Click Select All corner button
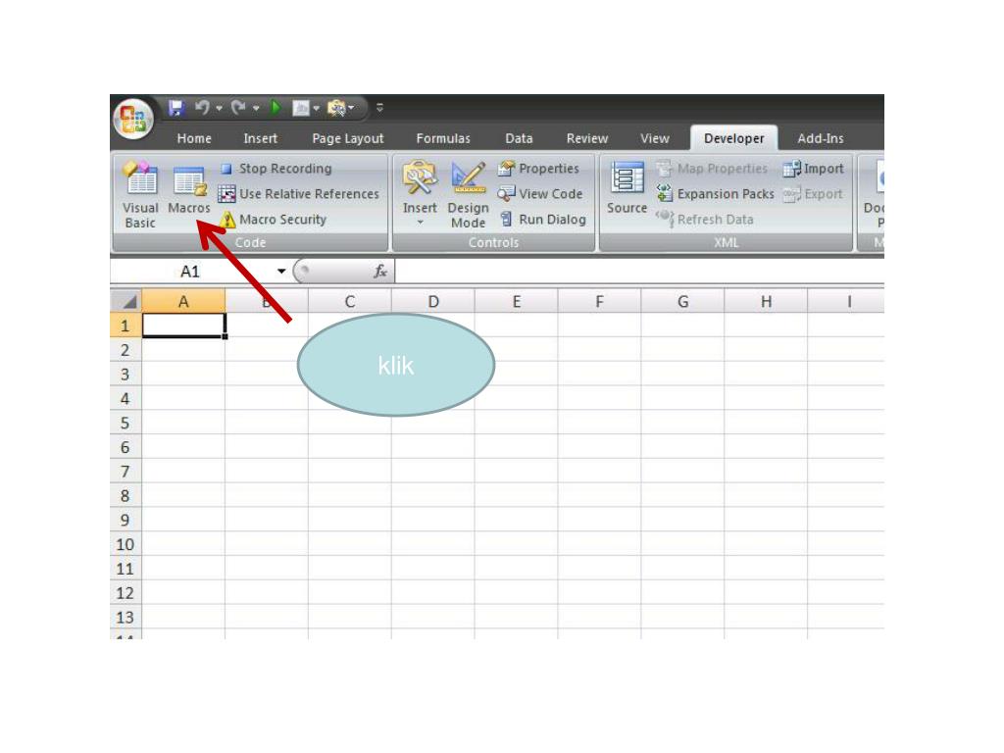The width and height of the screenshot is (1004, 753). [126, 301]
